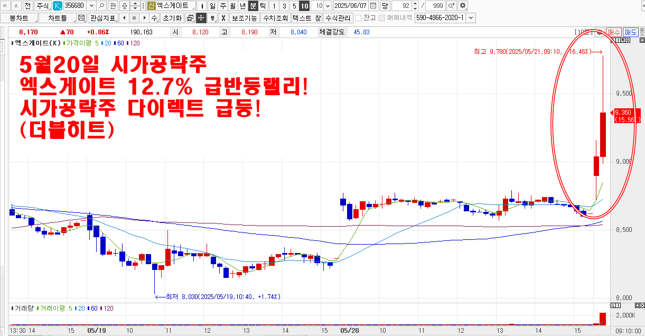This screenshot has height=336, width=645.
Task: Open the 차트툴 tools dropdown
Action: coord(57,18)
